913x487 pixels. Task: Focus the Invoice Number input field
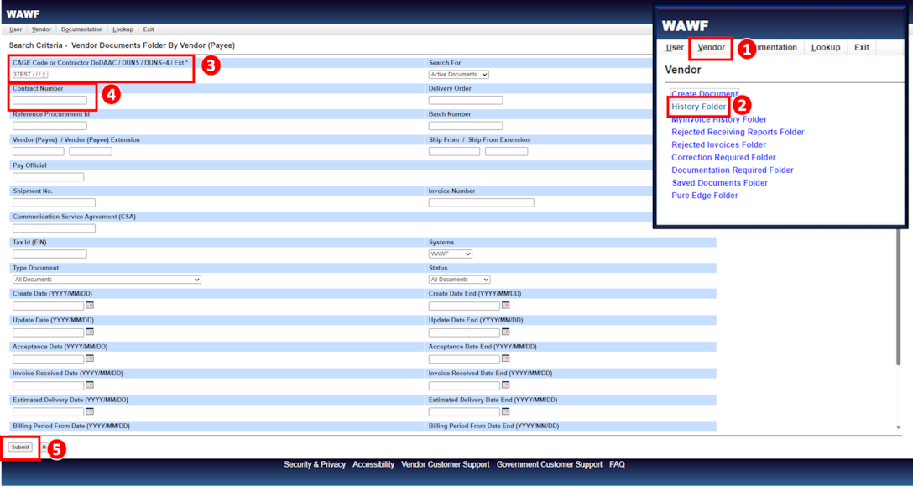point(482,202)
